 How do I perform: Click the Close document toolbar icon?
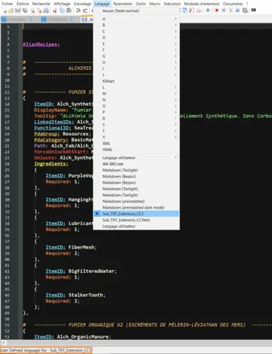[32, 11]
